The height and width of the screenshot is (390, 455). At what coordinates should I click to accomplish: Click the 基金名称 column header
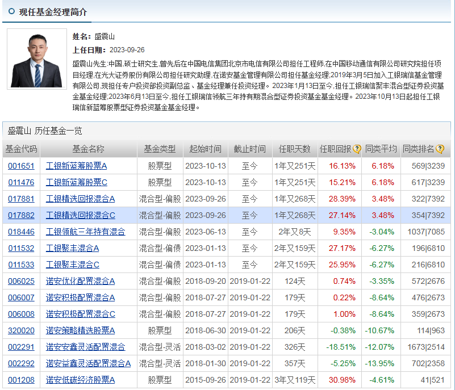click(88, 149)
